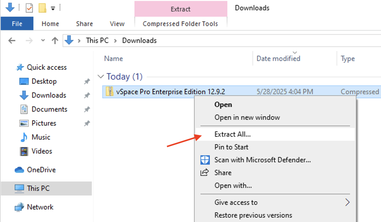Switch to the View ribbon tab

point(117,24)
